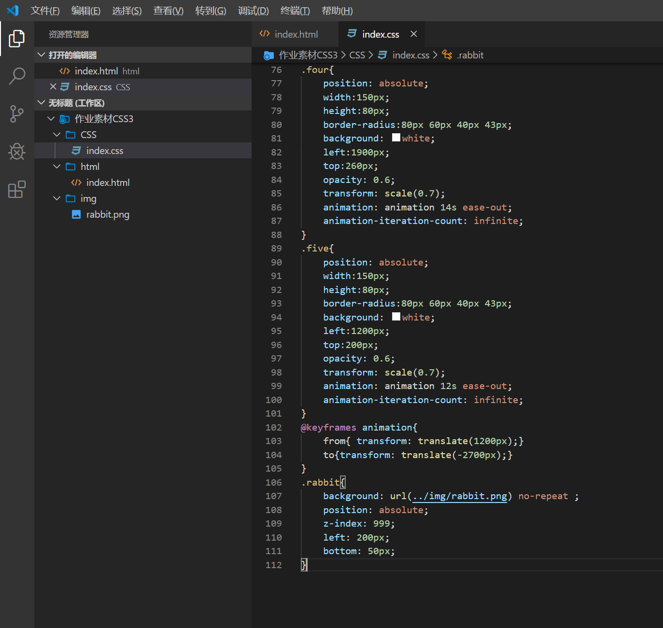663x628 pixels.
Task: Collapse the 无标题 (工作区) section
Action: [42, 102]
